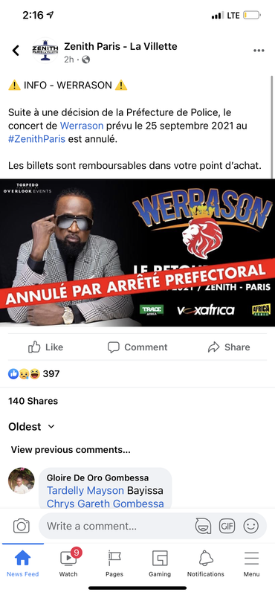This screenshot has width=275, height=595.
Task: Open the Werrason concert poster image
Action: coord(137,253)
